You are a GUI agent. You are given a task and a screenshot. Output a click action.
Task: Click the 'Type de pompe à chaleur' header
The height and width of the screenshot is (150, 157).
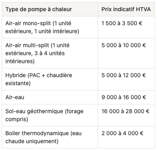[38, 9]
